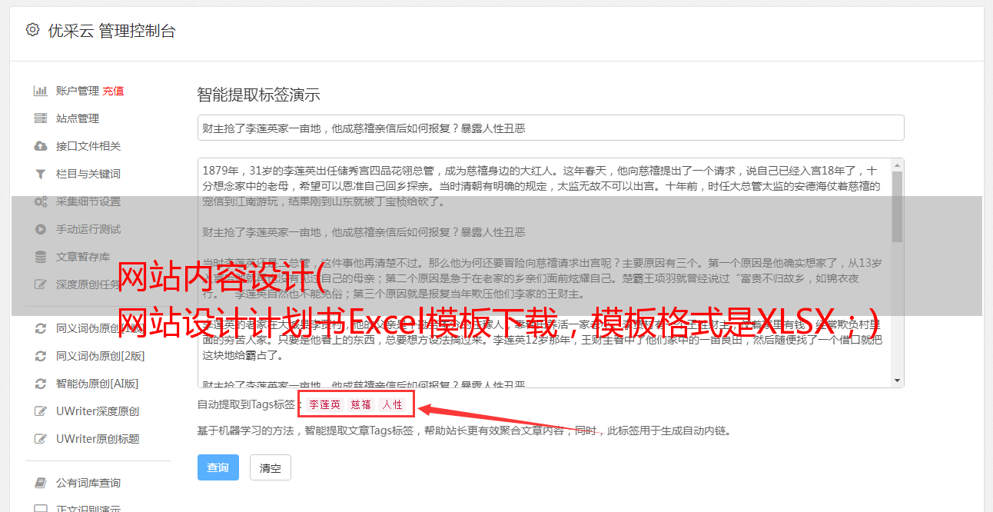Click the cloud upload icon for 接口文件相关
The height and width of the screenshot is (512, 993).
coord(41,146)
